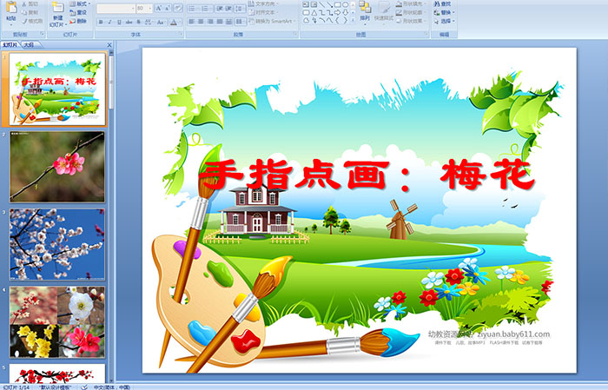Toggle bold text formatting
The image size is (608, 390).
tap(99, 22)
